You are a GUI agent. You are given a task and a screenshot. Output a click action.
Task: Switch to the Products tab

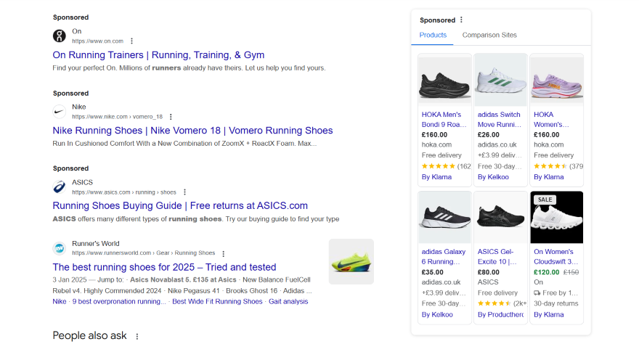point(433,35)
